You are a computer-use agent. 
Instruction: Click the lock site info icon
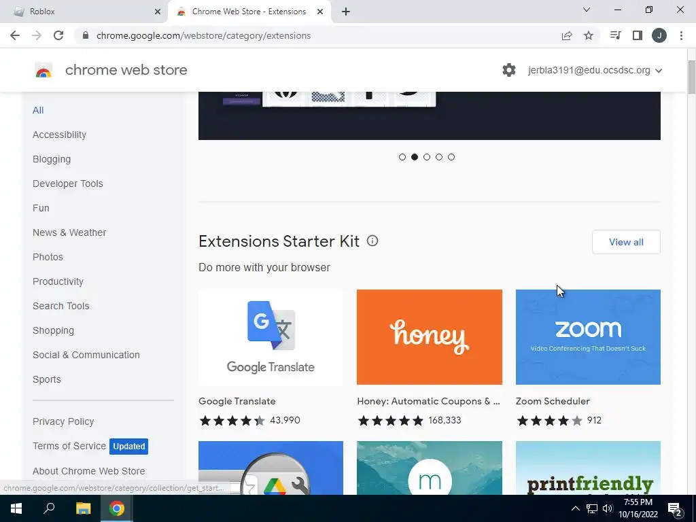point(86,35)
